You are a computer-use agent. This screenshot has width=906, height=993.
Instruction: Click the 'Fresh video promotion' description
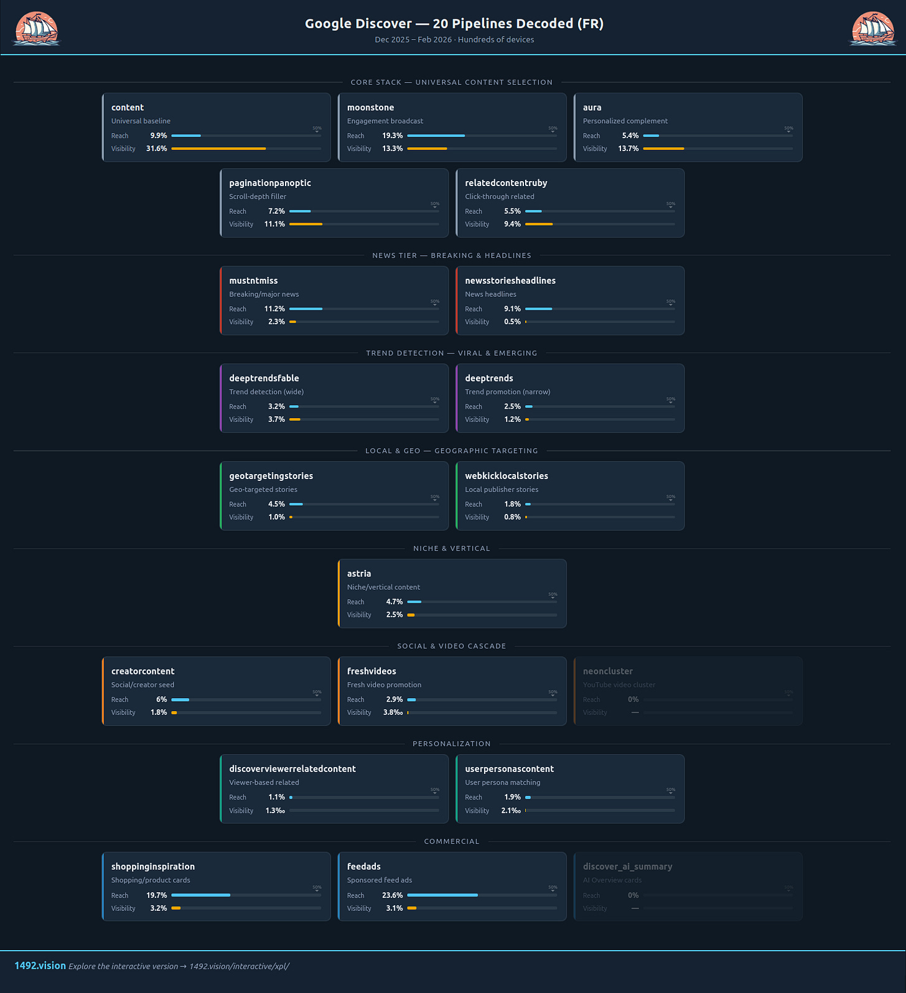(x=384, y=685)
